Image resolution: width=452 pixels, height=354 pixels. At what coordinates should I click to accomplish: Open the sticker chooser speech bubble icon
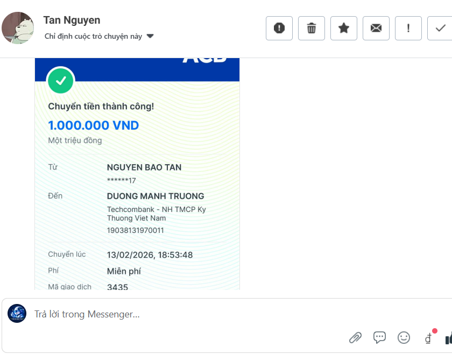(x=379, y=337)
